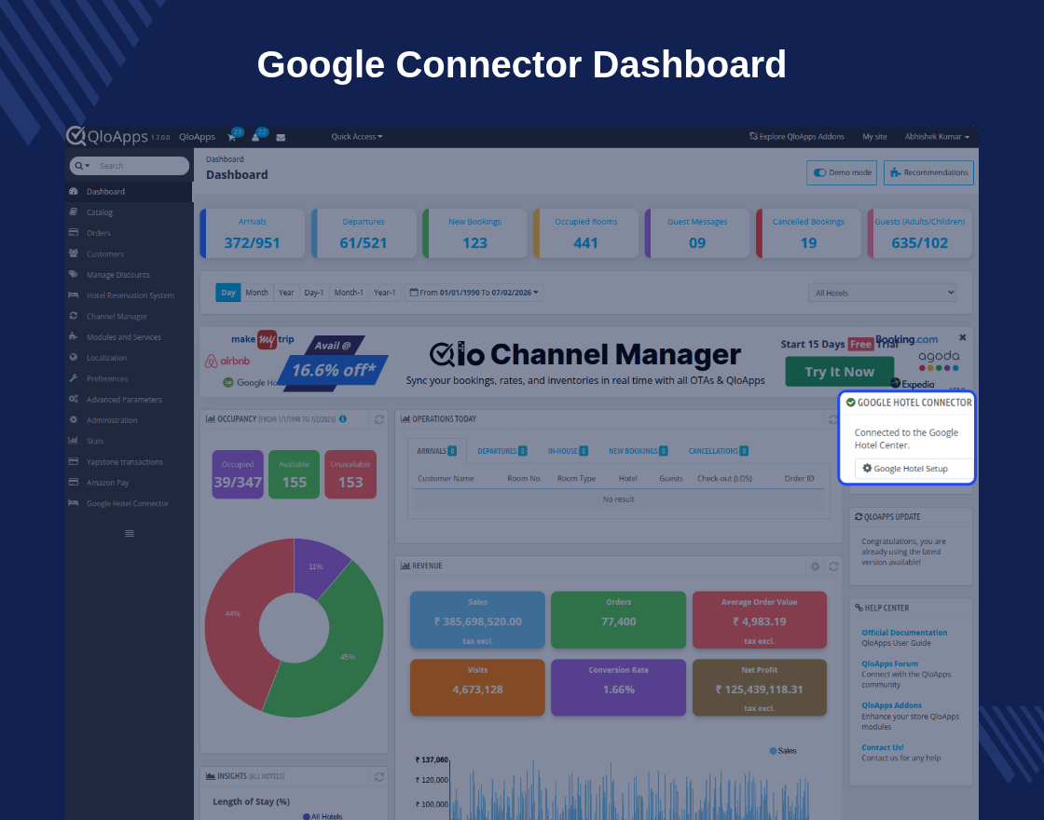Close the Channel Manager banner
The image size is (1044, 820).
pos(962,337)
